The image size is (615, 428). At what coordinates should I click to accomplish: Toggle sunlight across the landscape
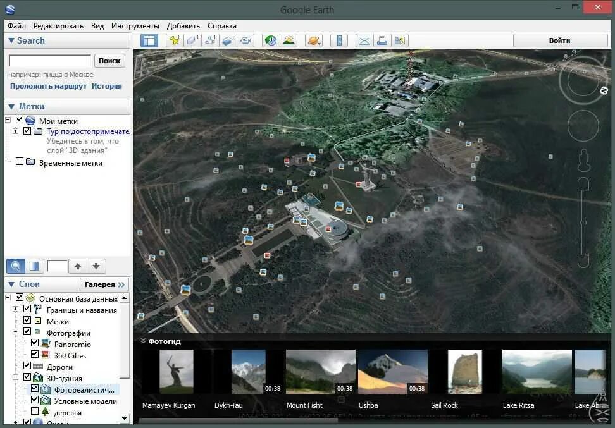(x=289, y=40)
